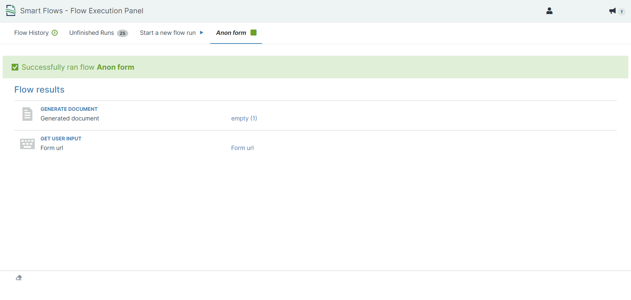Open the blue Form url link

[x=242, y=148]
